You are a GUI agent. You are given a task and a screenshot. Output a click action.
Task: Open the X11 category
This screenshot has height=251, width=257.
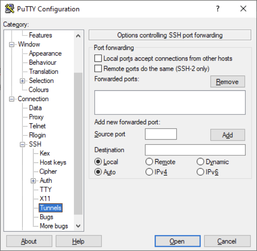pyautogui.click(x=45, y=199)
